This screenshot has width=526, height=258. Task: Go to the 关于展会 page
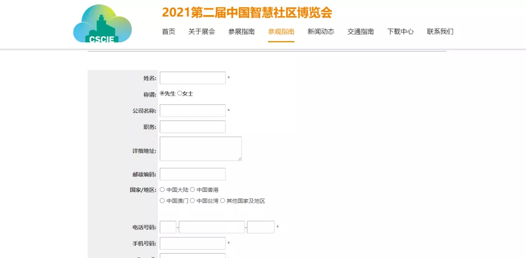(202, 32)
